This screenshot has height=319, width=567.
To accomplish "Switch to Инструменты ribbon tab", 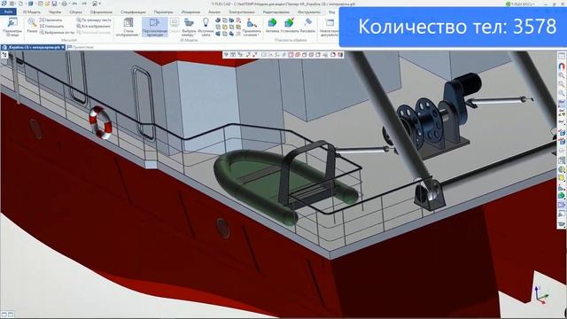I will tap(309, 12).
